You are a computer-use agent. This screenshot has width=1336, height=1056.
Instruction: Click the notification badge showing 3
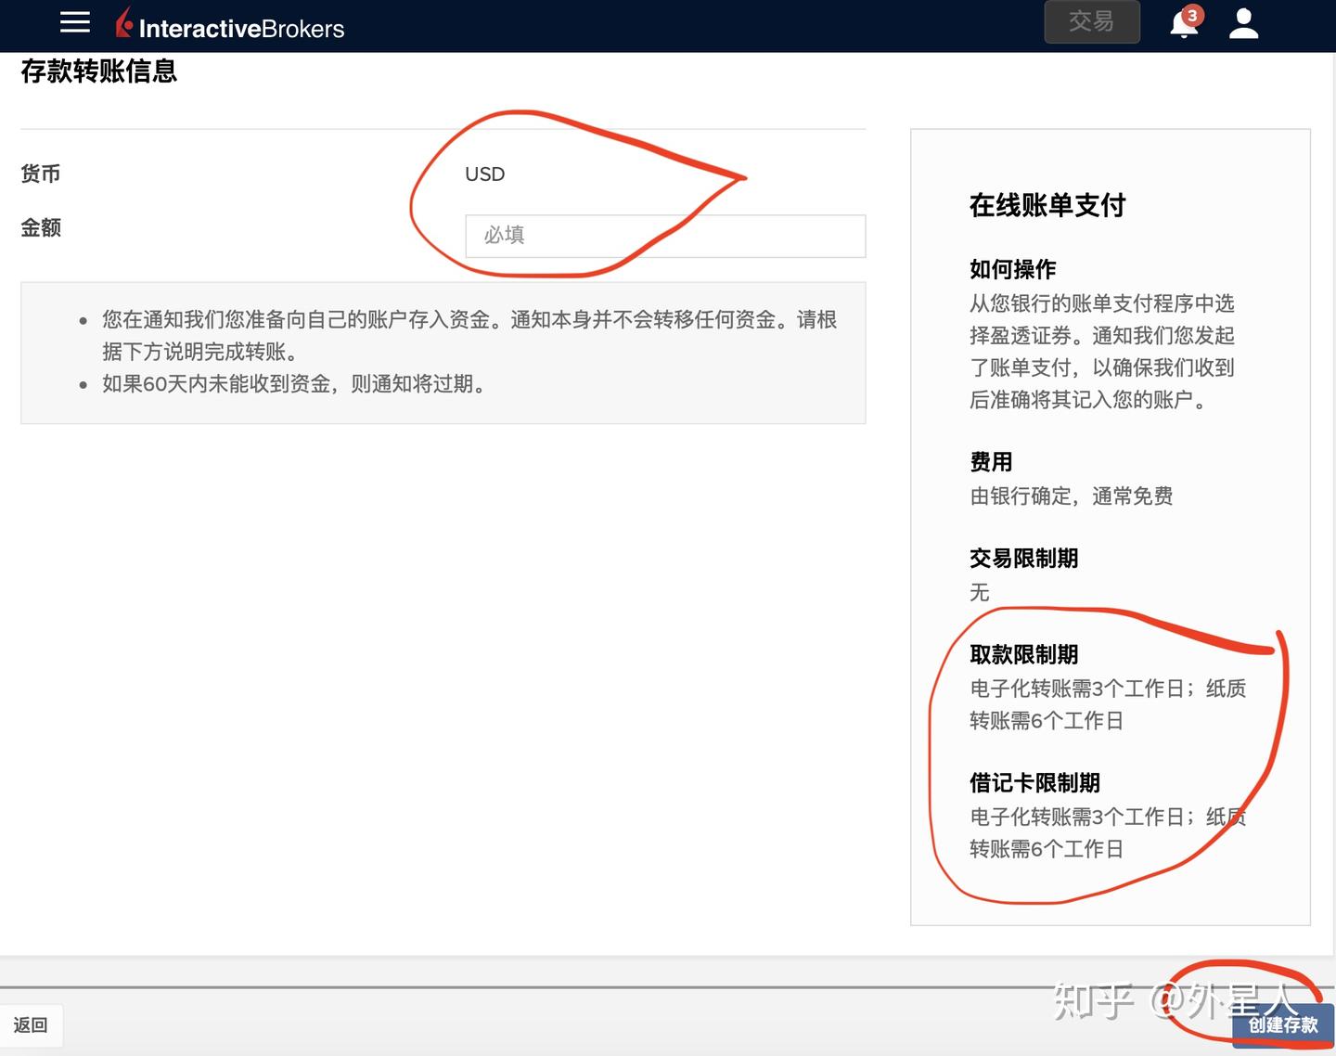pos(1192,14)
